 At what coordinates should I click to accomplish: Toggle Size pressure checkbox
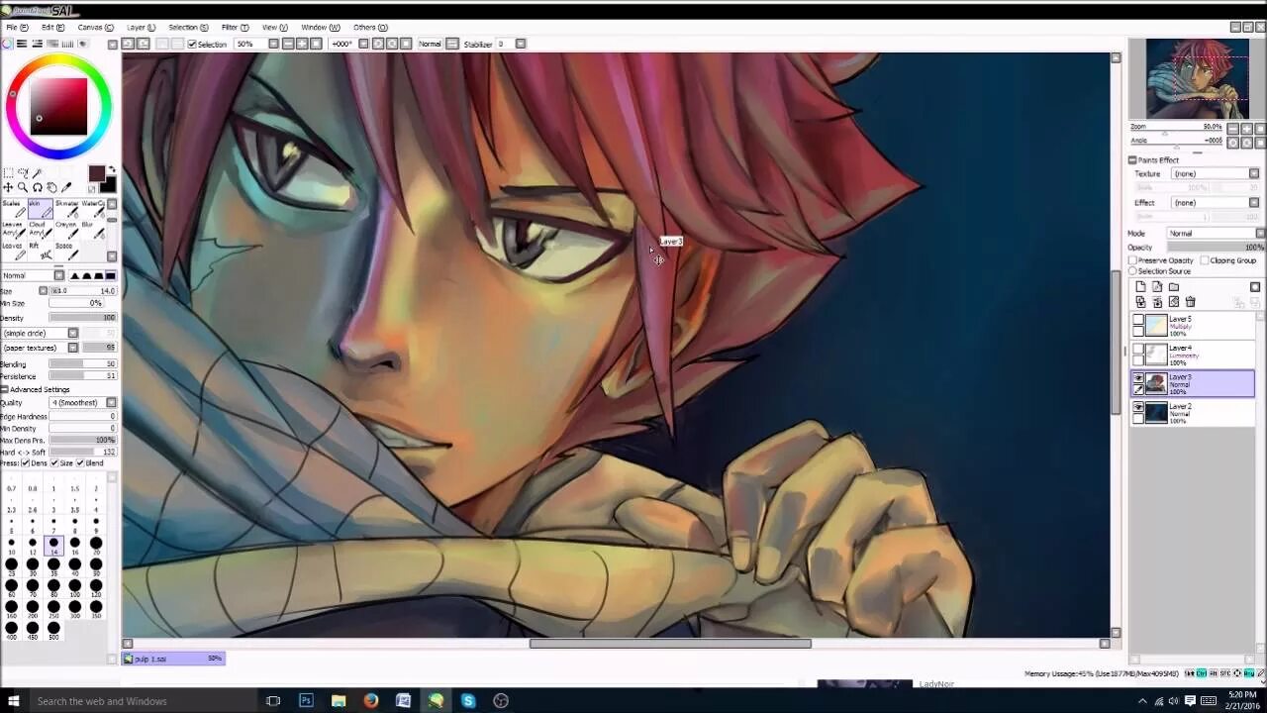53,463
